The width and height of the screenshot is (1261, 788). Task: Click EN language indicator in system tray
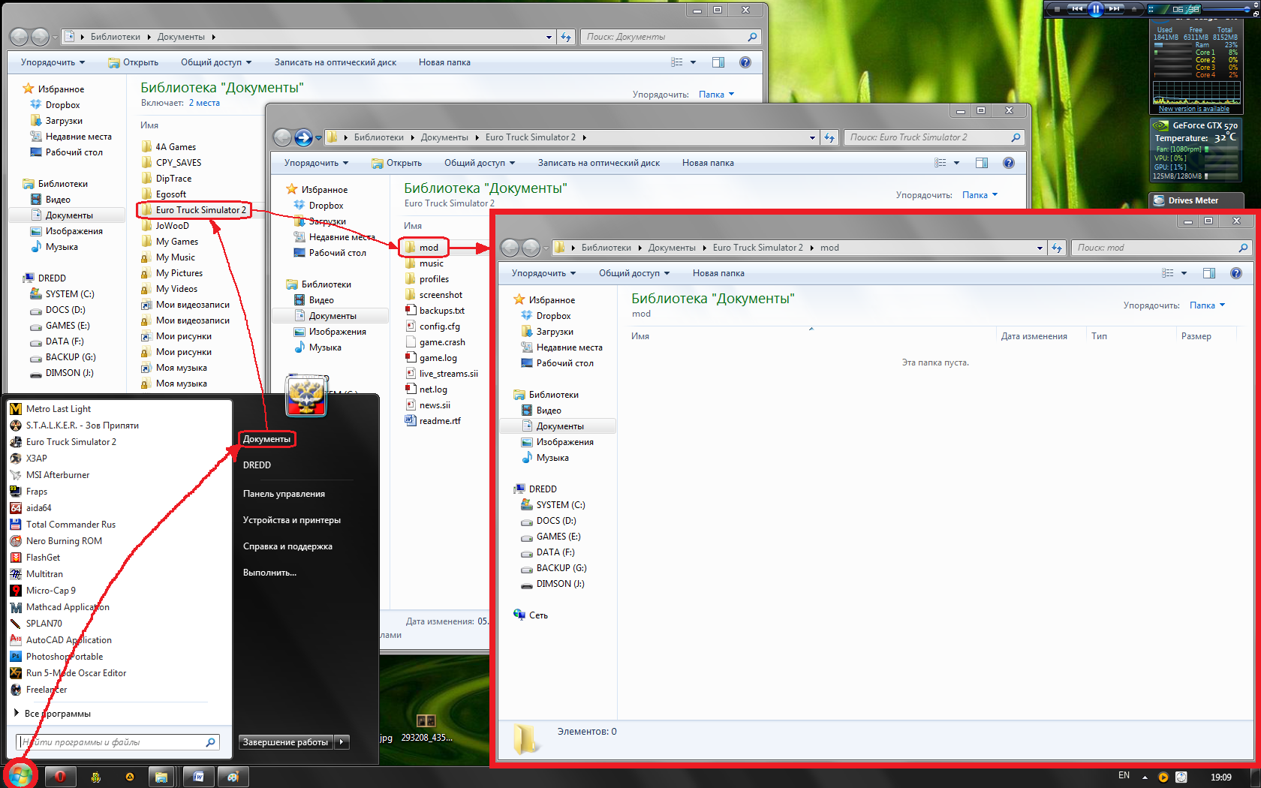1124,776
